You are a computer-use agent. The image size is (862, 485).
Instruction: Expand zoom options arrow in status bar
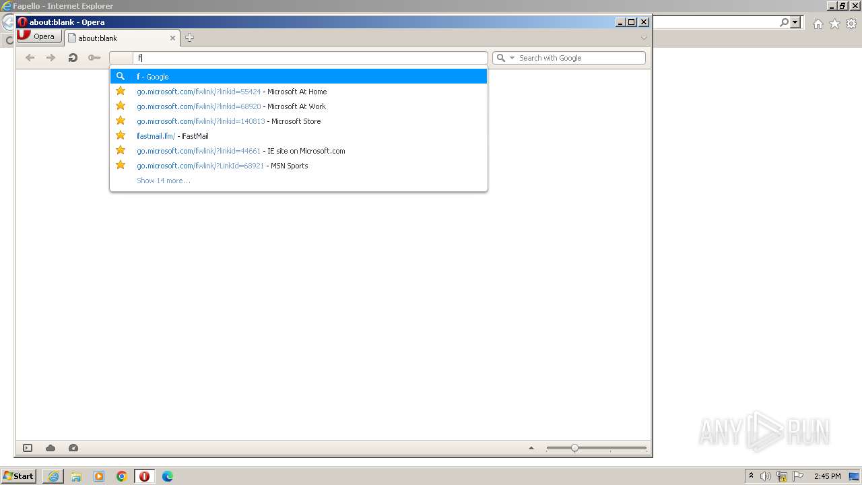pos(531,448)
